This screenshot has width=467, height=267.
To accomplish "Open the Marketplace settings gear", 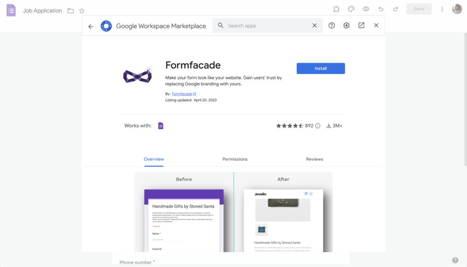I will point(347,26).
